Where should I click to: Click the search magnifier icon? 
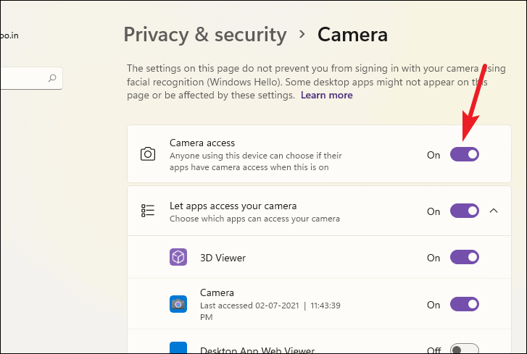point(52,78)
